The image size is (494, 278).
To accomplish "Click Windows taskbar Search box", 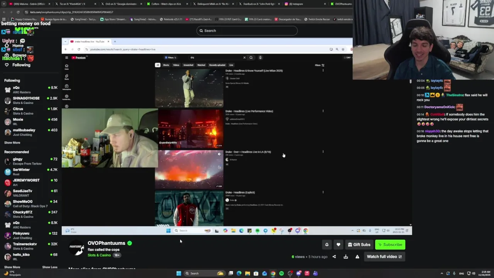I will (204, 273).
